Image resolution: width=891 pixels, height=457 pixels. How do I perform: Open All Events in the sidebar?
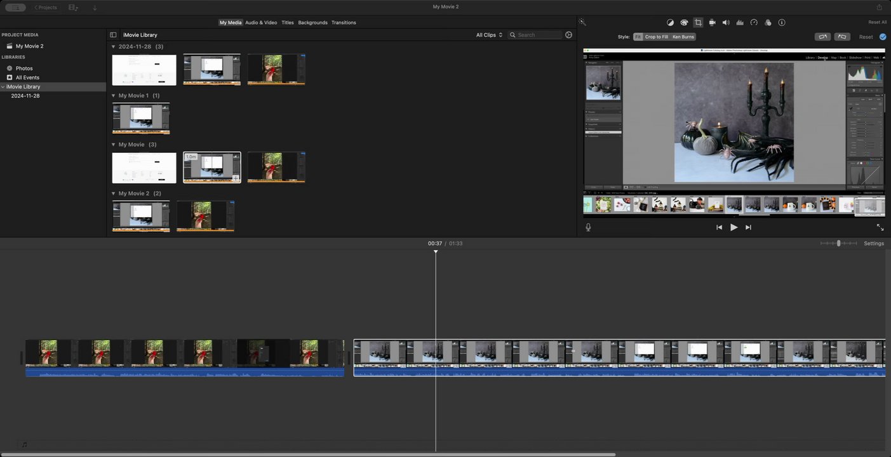pyautogui.click(x=27, y=77)
